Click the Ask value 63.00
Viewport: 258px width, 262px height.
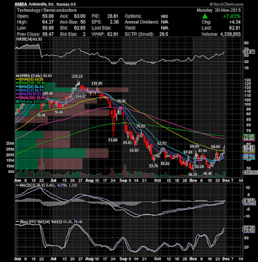pyautogui.click(x=80, y=16)
